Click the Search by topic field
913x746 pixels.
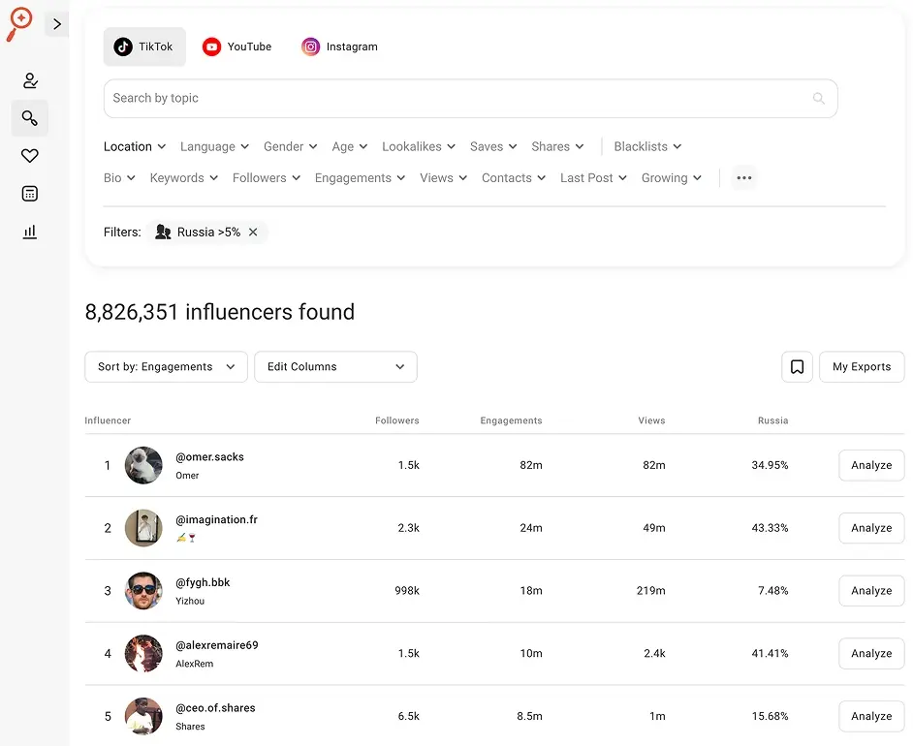pos(456,99)
